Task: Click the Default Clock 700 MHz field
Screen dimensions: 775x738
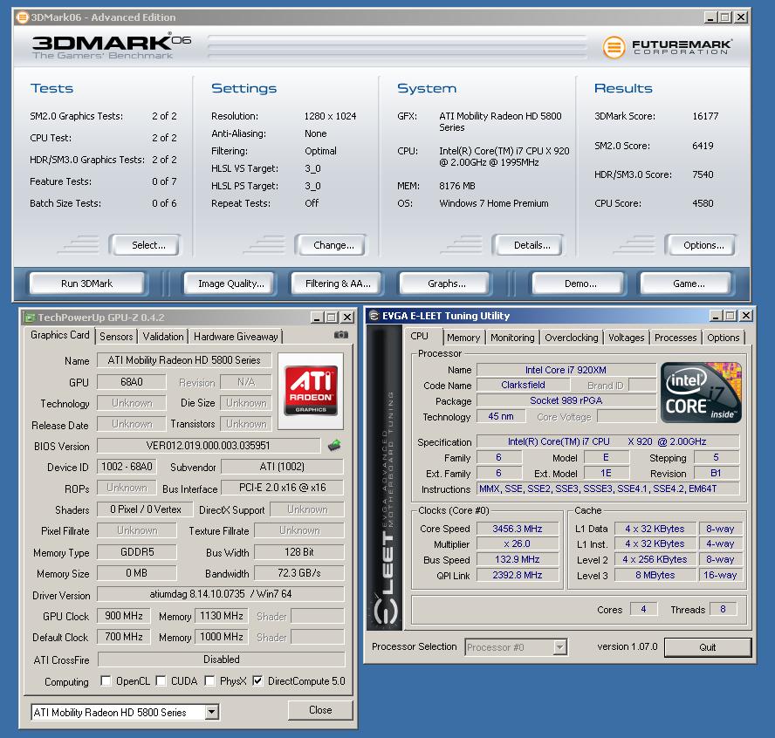Action: (x=124, y=637)
